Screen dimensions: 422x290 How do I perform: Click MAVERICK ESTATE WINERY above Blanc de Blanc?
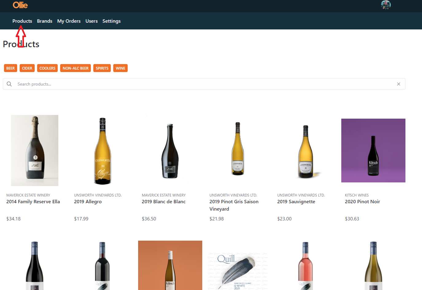pos(164,195)
